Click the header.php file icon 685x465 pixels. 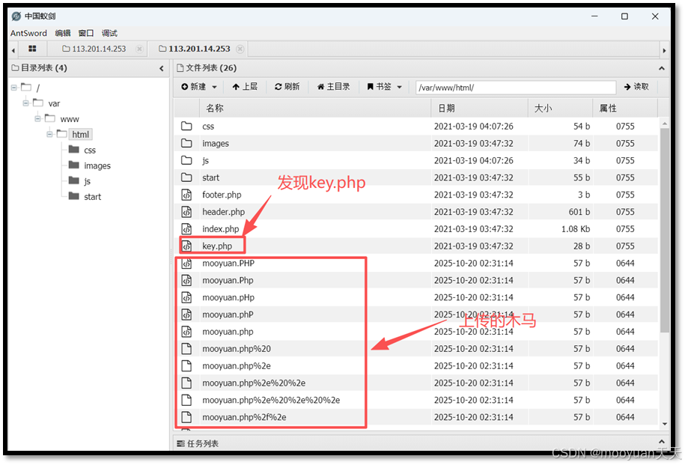click(186, 211)
